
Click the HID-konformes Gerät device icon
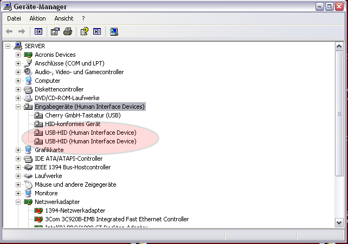coord(38,124)
